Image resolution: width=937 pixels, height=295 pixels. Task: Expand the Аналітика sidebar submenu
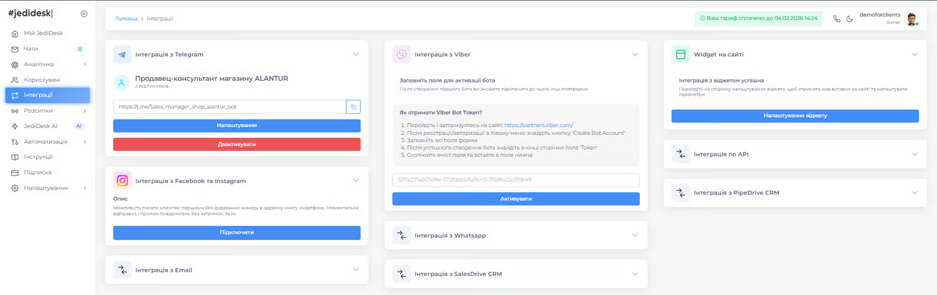tap(84, 65)
